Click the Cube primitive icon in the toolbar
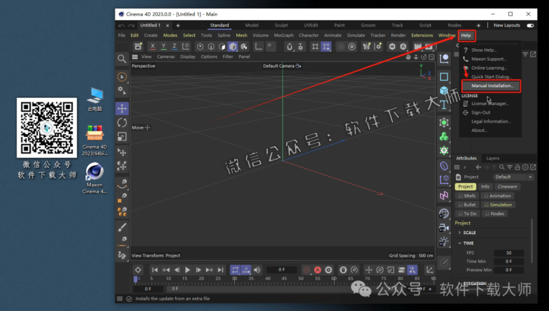 (232, 47)
